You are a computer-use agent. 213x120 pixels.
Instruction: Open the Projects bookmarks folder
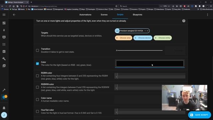tap(142, 9)
